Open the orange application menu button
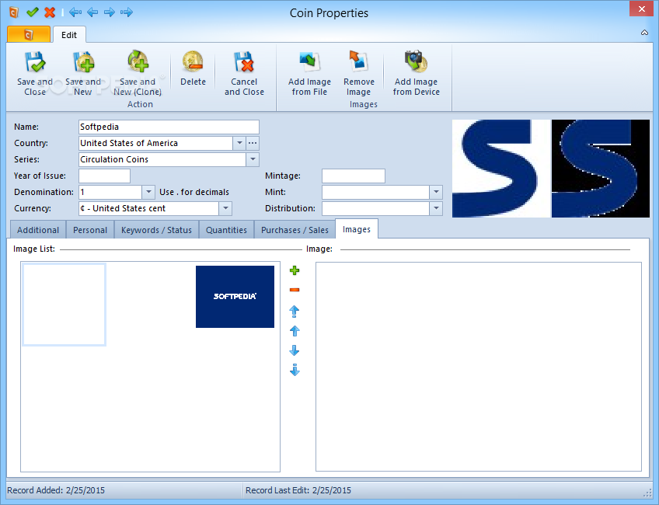The height and width of the screenshot is (505, 659). pyautogui.click(x=29, y=34)
